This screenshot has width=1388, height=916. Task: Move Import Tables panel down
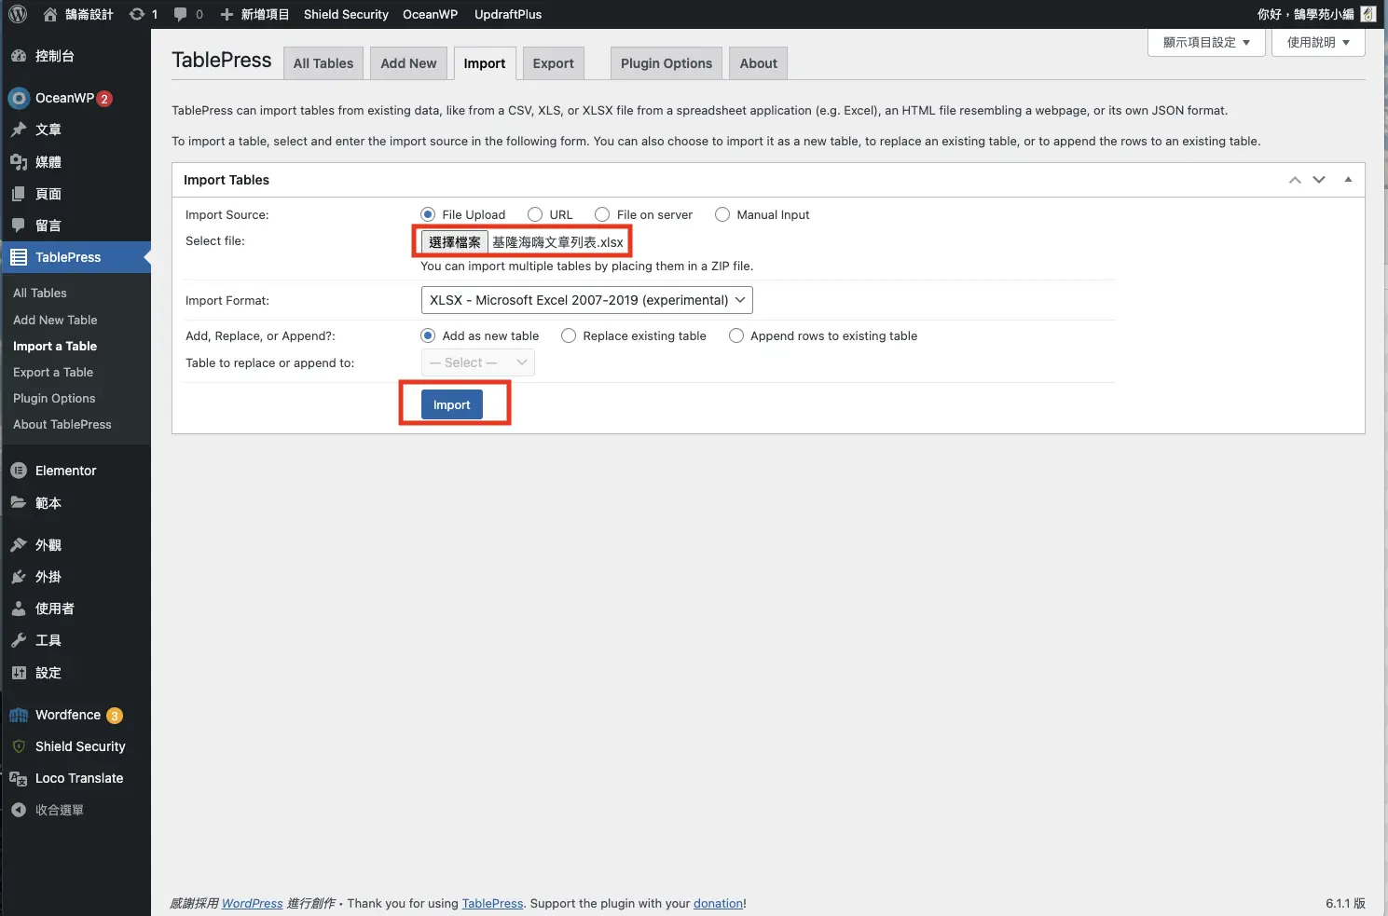click(x=1319, y=180)
